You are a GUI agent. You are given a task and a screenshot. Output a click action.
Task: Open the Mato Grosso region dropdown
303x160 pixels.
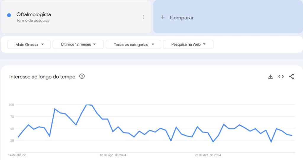[x=29, y=44]
